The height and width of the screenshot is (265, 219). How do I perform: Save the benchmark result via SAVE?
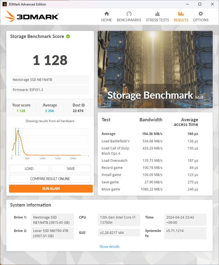coord(70,169)
